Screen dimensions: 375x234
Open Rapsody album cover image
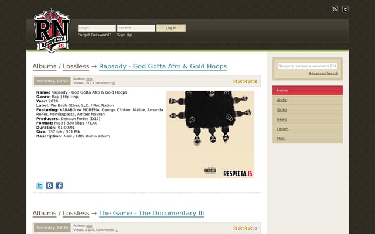click(x=210, y=135)
